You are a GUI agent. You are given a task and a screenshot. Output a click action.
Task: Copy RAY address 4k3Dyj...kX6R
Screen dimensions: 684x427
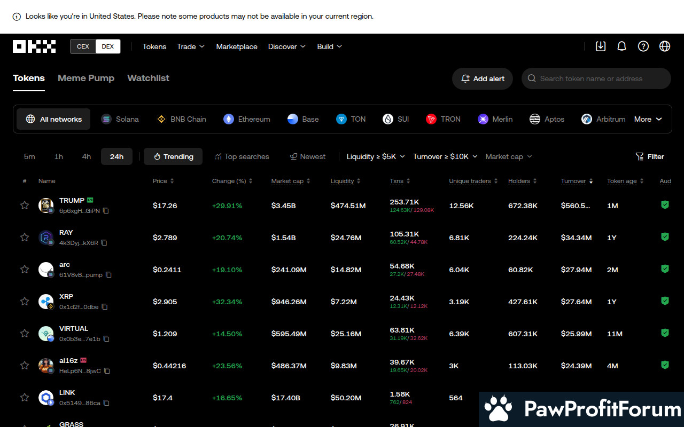[104, 243]
